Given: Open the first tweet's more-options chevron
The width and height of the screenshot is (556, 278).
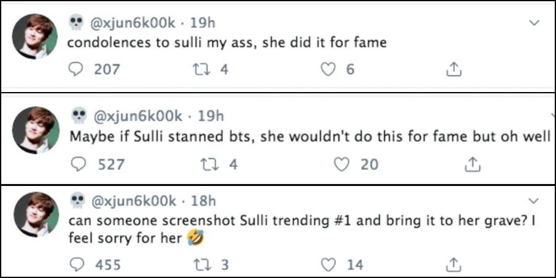Looking at the screenshot, I should tap(535, 23).
